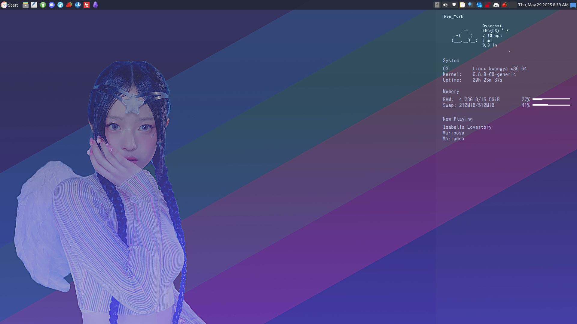Open Strawberry music player launcher
Viewport: 577px width, 324px height.
tap(69, 5)
